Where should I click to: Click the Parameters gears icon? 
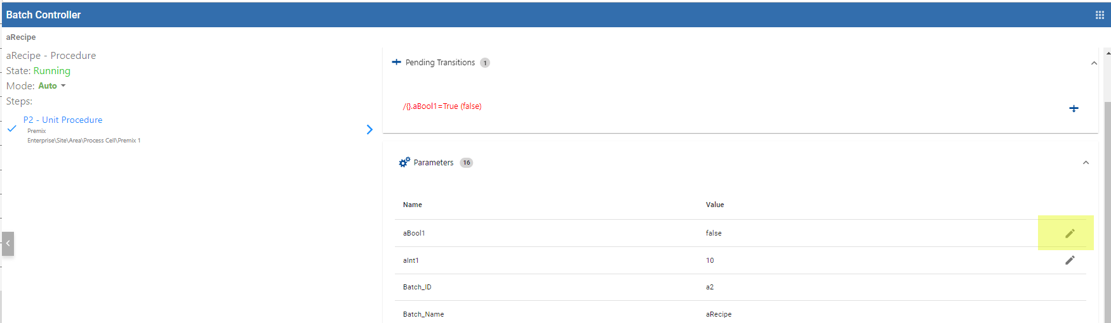pyautogui.click(x=404, y=163)
